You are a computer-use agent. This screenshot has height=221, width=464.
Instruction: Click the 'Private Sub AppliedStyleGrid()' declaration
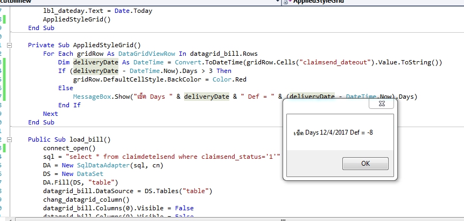pos(85,45)
